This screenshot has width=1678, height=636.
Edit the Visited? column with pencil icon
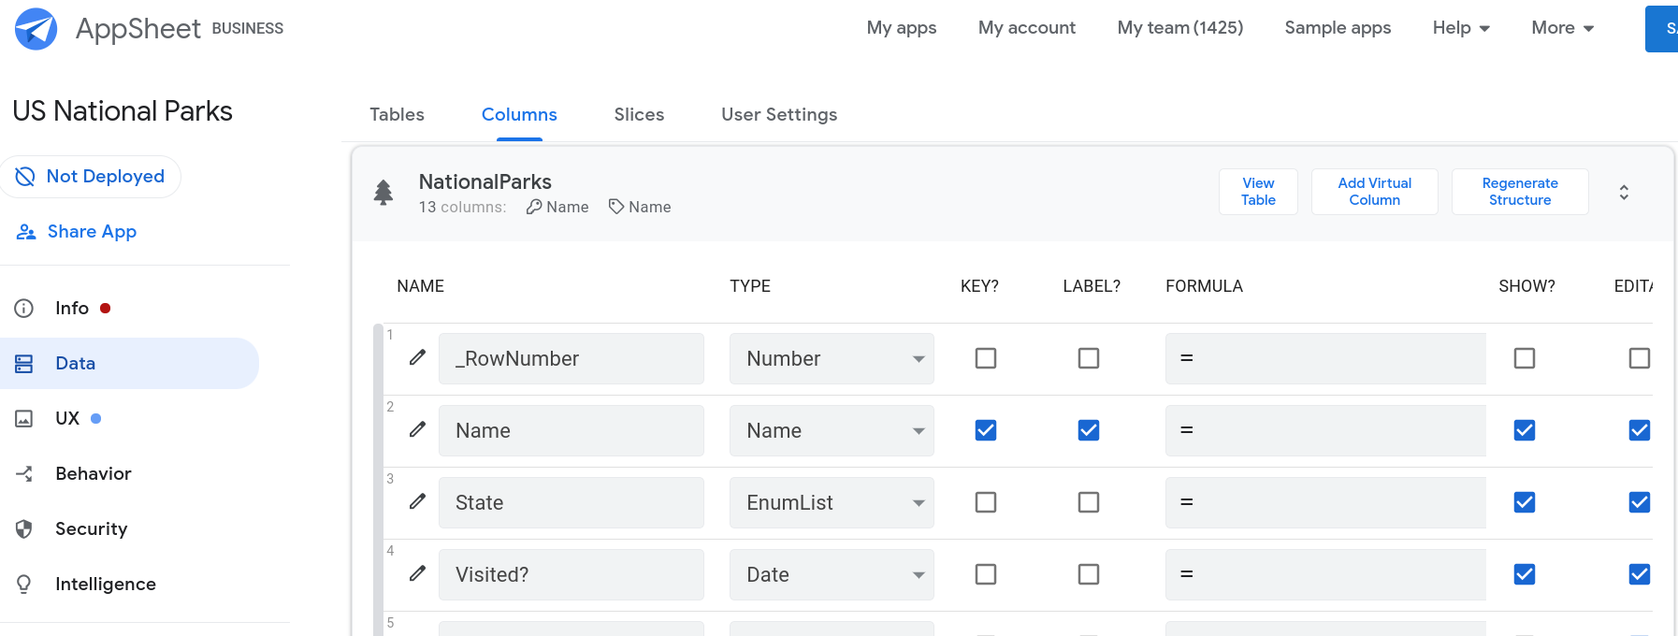click(x=418, y=573)
